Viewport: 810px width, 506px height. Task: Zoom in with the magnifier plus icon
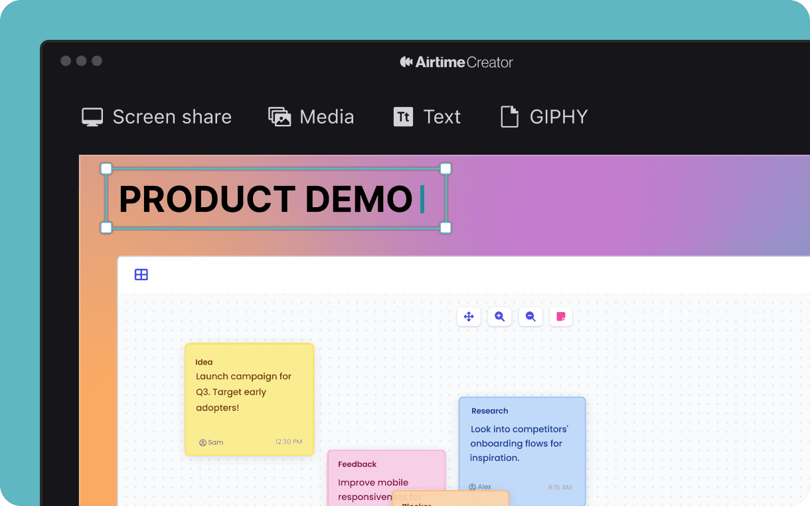(499, 317)
